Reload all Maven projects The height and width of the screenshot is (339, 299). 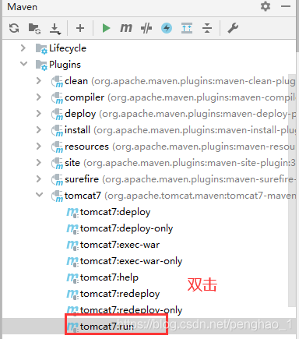[14, 28]
